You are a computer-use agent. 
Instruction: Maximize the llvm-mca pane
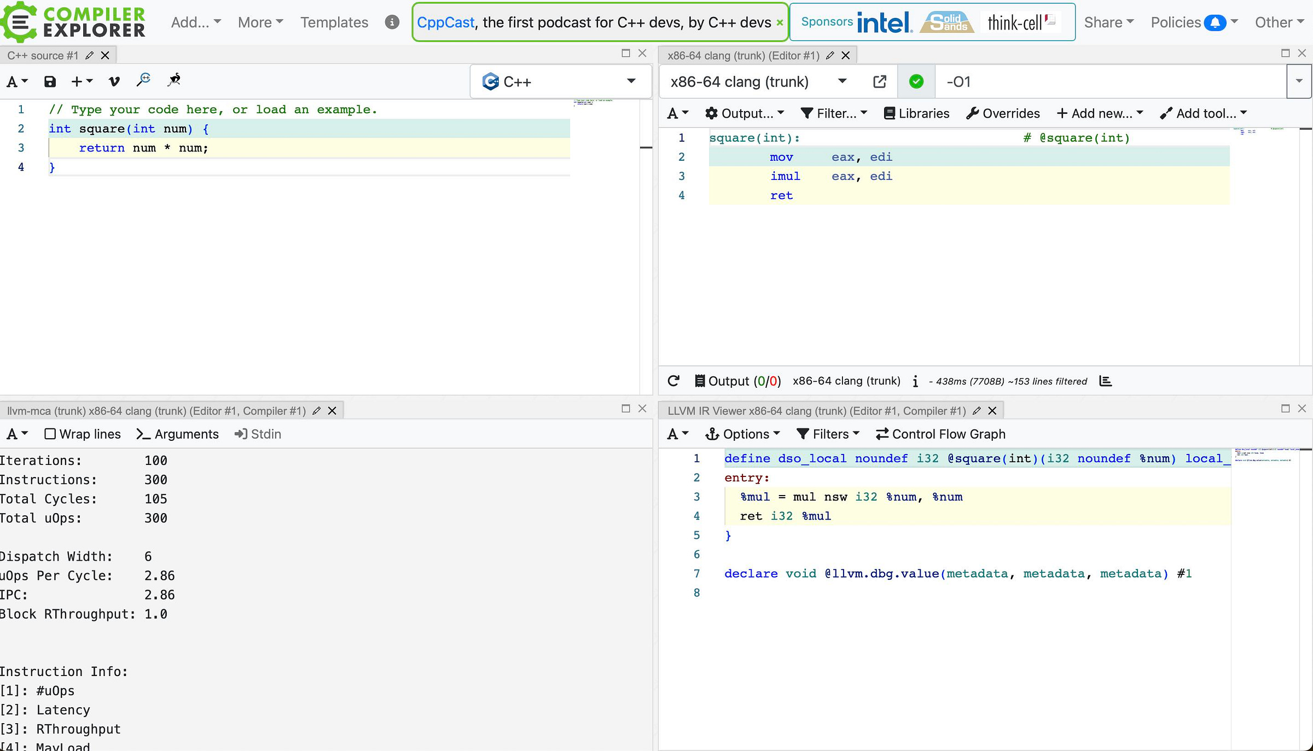(x=626, y=409)
